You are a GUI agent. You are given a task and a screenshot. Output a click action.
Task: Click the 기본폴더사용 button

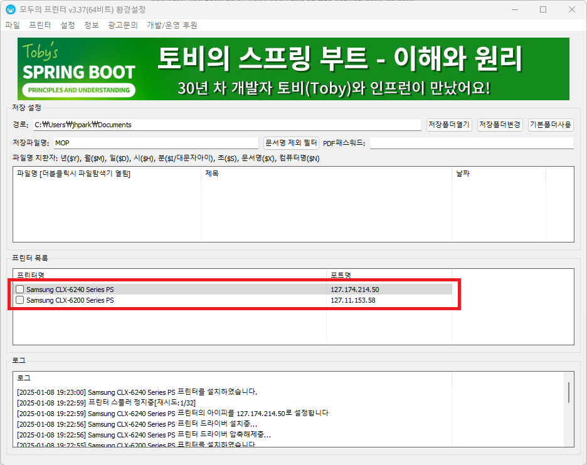(x=551, y=125)
